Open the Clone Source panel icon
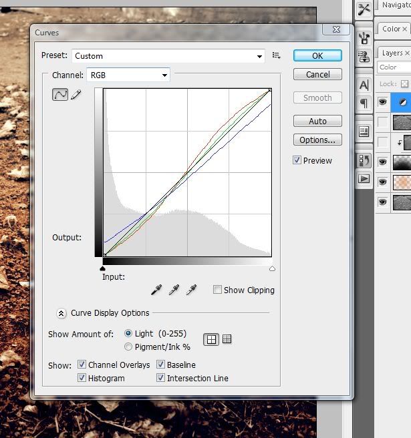 (364, 57)
